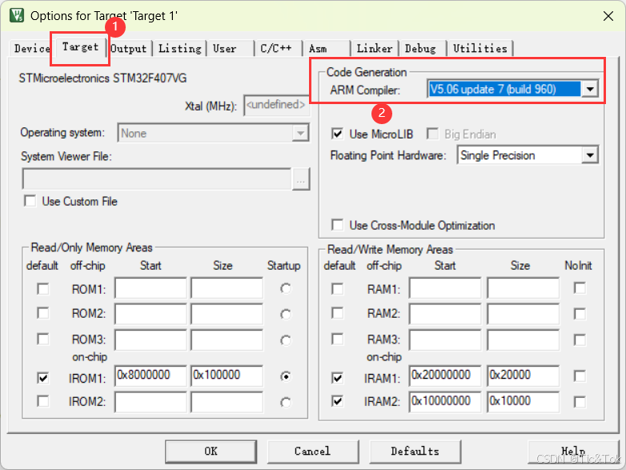Click the RAM2 Size field
Screen dimensions: 626x470
pos(523,314)
